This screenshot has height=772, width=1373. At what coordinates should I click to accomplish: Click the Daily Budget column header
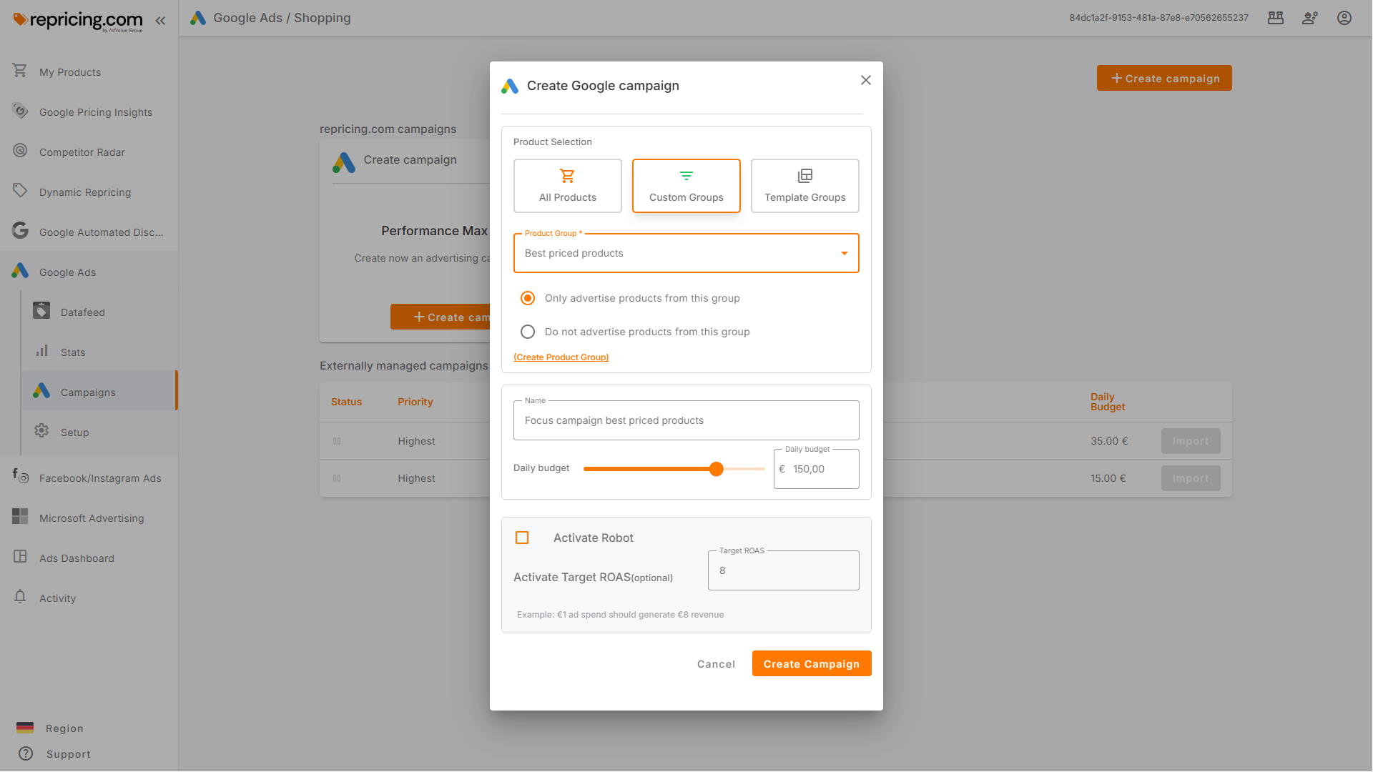[1108, 402]
